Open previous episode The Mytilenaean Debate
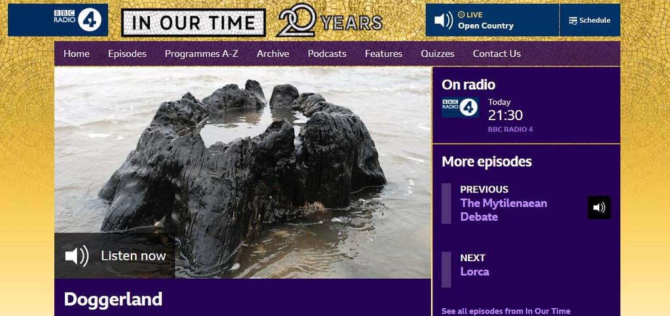Viewport: 670px width, 316px height. [503, 210]
